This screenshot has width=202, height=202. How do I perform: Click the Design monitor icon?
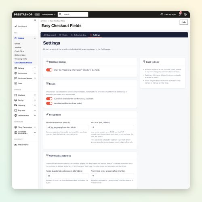coord(16,100)
